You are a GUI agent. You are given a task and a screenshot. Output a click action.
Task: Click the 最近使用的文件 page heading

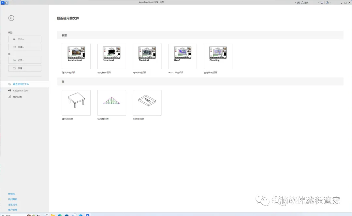(x=68, y=18)
